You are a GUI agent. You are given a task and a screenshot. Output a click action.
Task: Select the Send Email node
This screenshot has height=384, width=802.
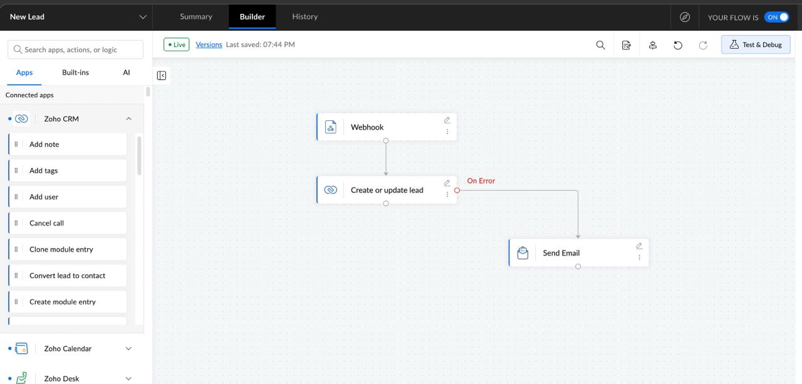coord(579,253)
